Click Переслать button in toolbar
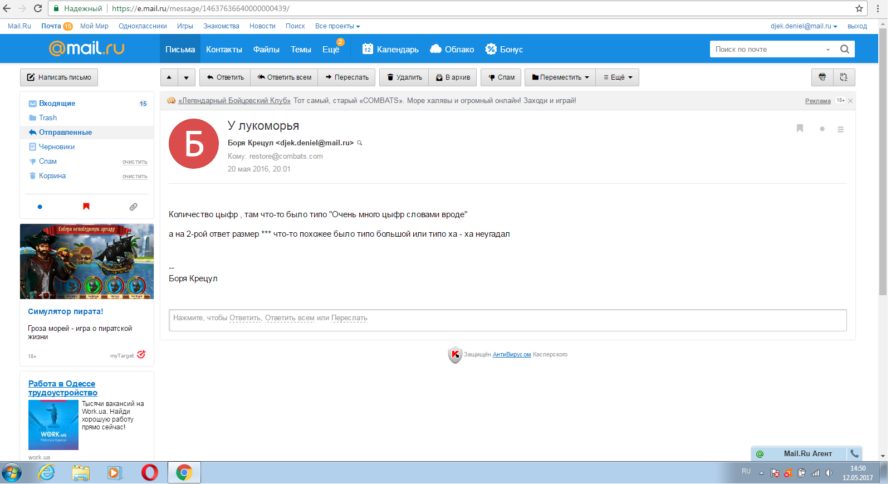891x484 pixels. (346, 77)
